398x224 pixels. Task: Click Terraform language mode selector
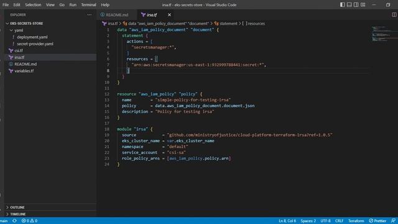point(356,221)
